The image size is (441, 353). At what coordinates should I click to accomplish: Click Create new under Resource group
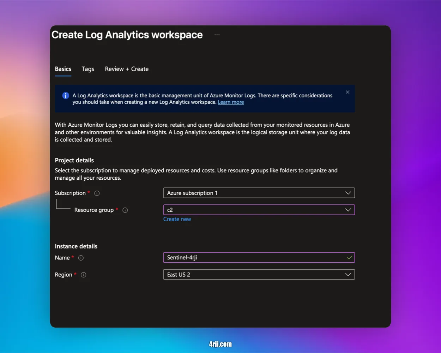[177, 219]
